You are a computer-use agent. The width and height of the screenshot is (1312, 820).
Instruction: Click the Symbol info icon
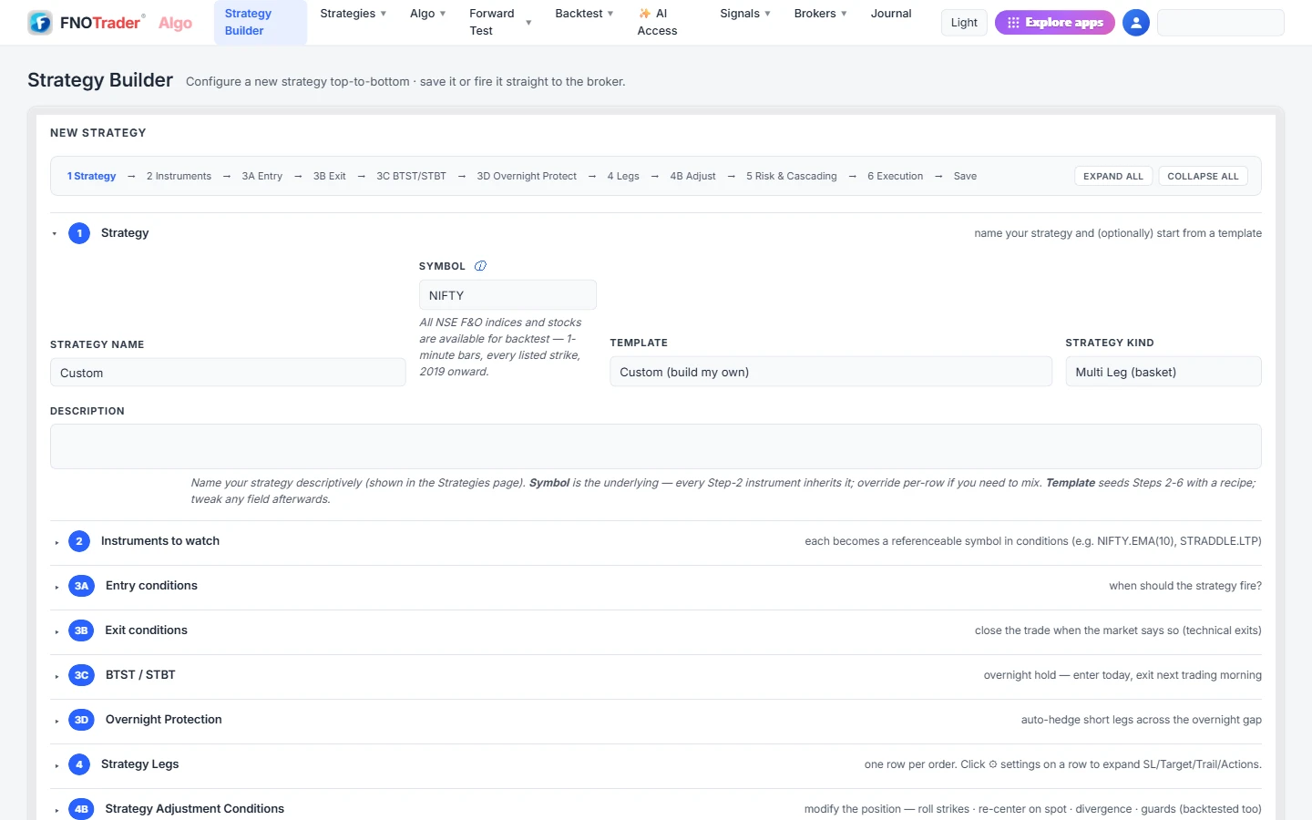click(x=480, y=266)
